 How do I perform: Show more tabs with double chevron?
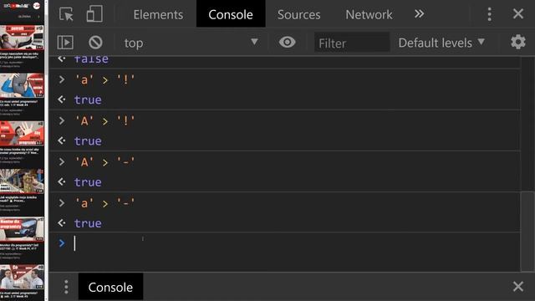click(x=419, y=14)
